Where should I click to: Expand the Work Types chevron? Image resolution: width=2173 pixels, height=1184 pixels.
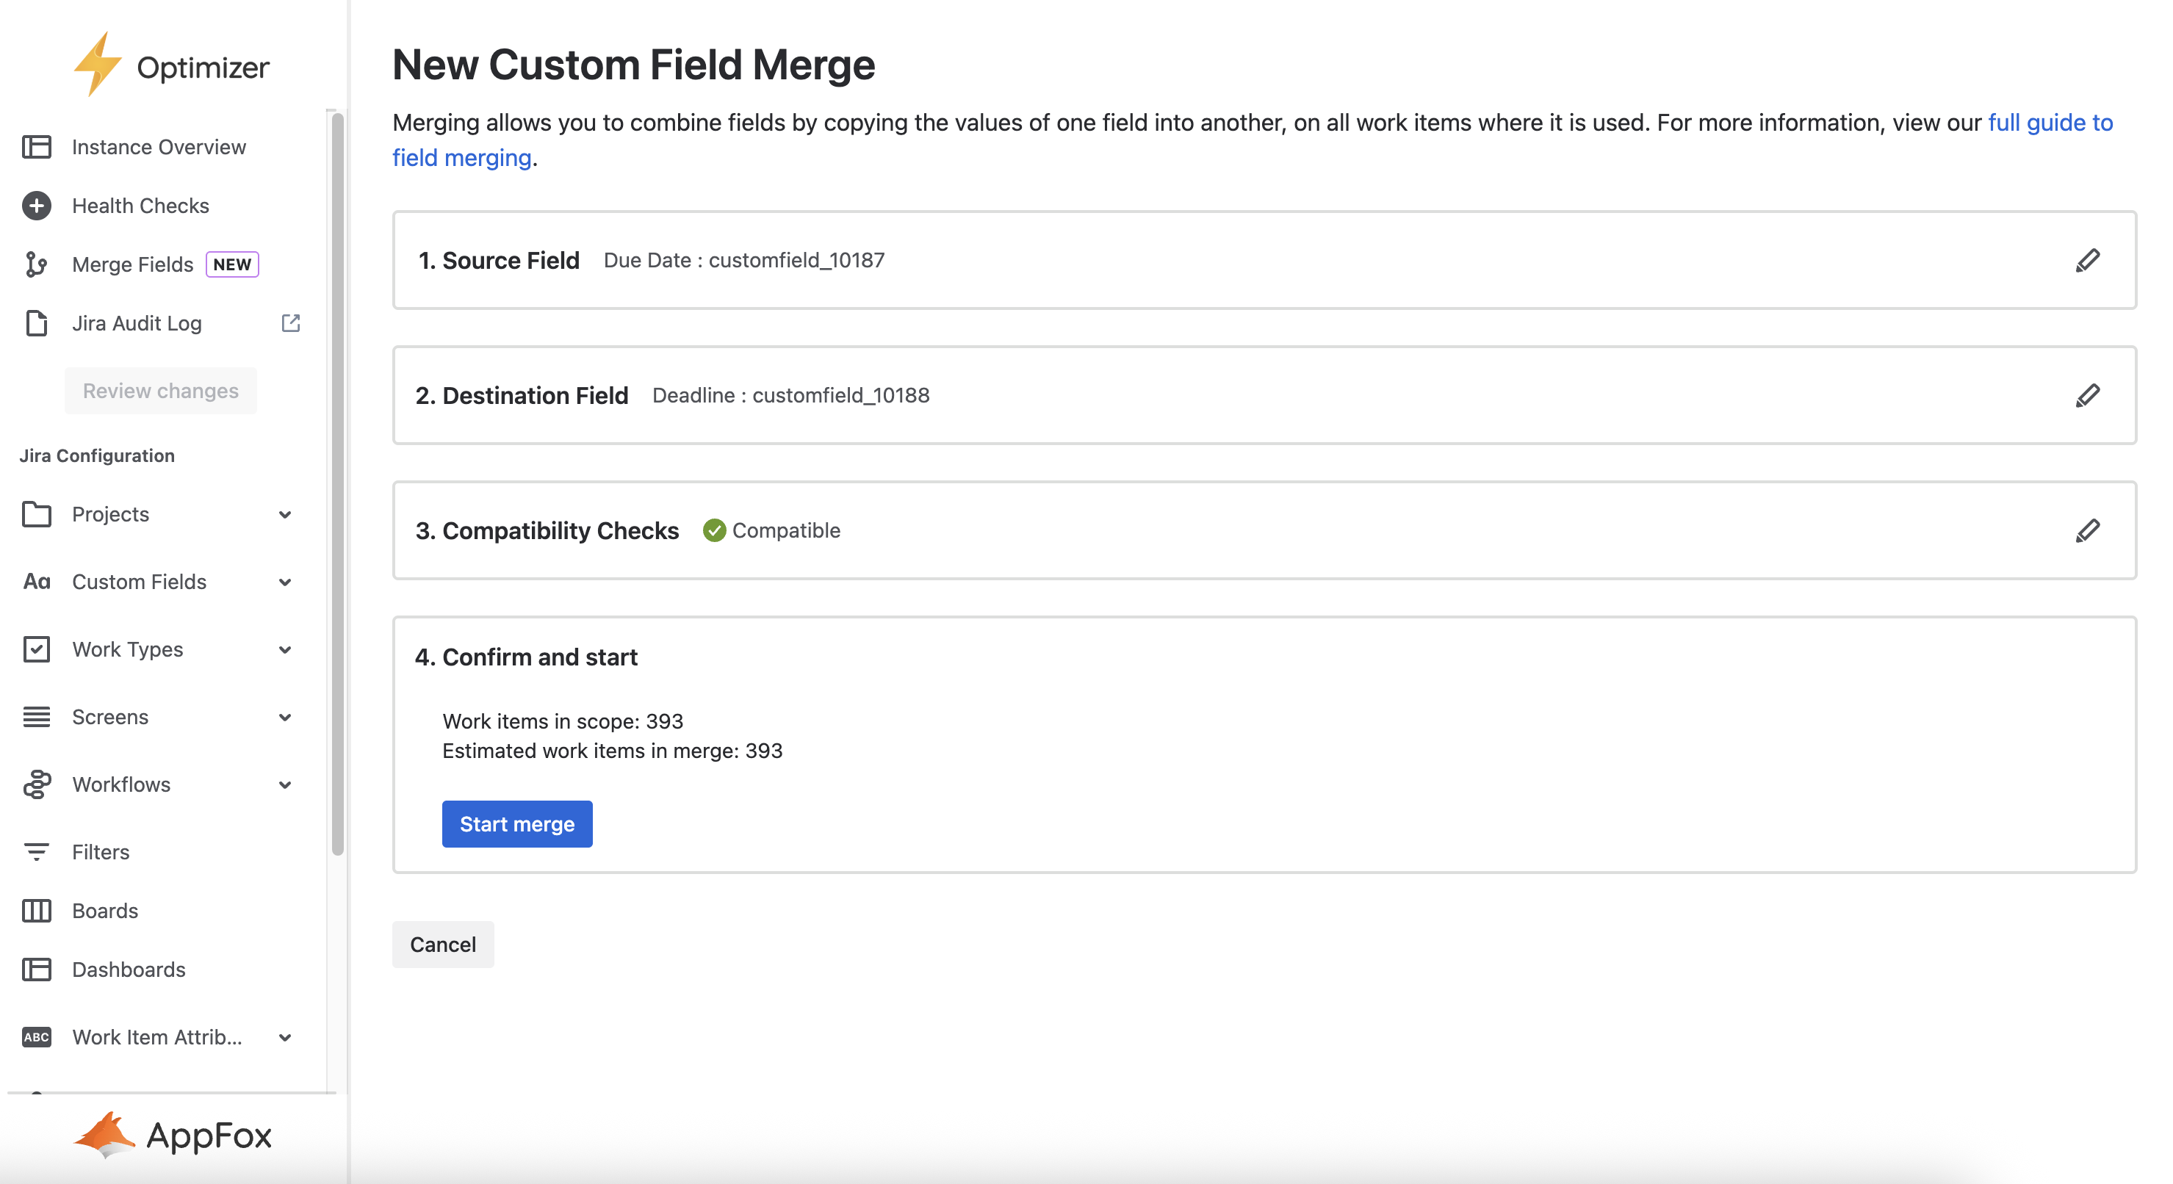click(x=285, y=649)
